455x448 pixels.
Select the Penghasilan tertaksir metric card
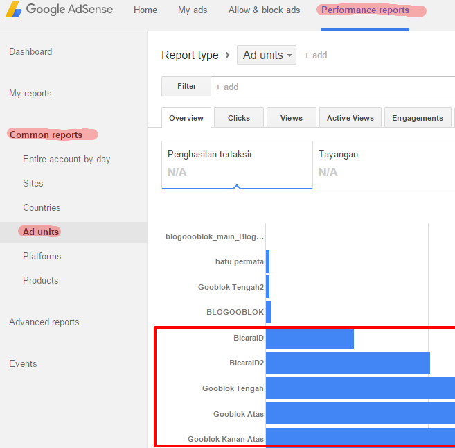[237, 165]
